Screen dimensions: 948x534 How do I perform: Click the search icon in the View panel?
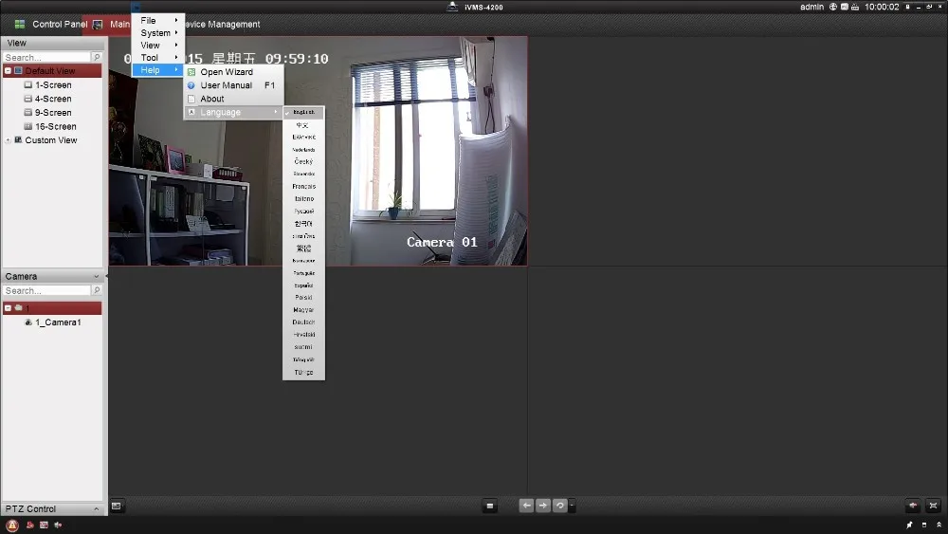[97, 58]
